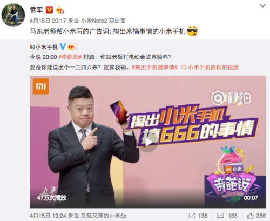Screen dimensions: 270x221
Task: Open the 小米Note2 双曲面 source link
Action: (x=103, y=21)
